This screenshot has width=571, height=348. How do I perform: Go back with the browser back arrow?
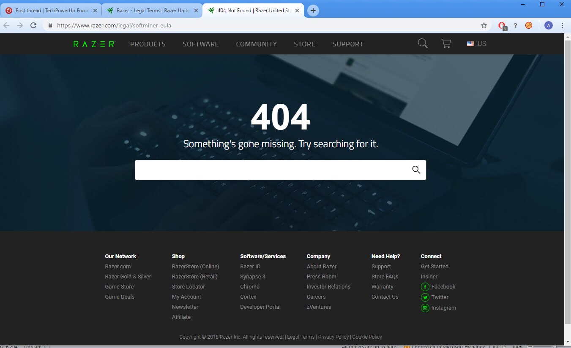pyautogui.click(x=6, y=25)
